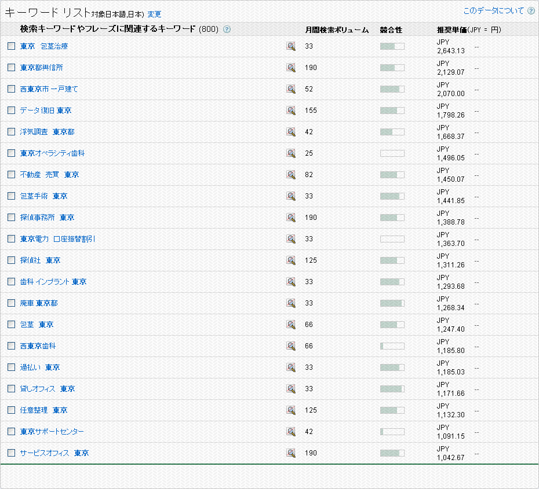
Task: Tick the checkbox for 任意整理 東京
Action: point(11,410)
